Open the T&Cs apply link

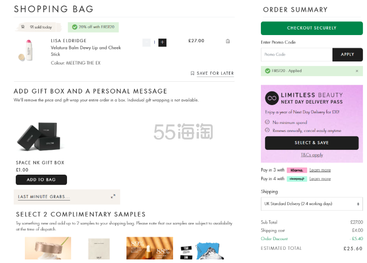pyautogui.click(x=312, y=155)
